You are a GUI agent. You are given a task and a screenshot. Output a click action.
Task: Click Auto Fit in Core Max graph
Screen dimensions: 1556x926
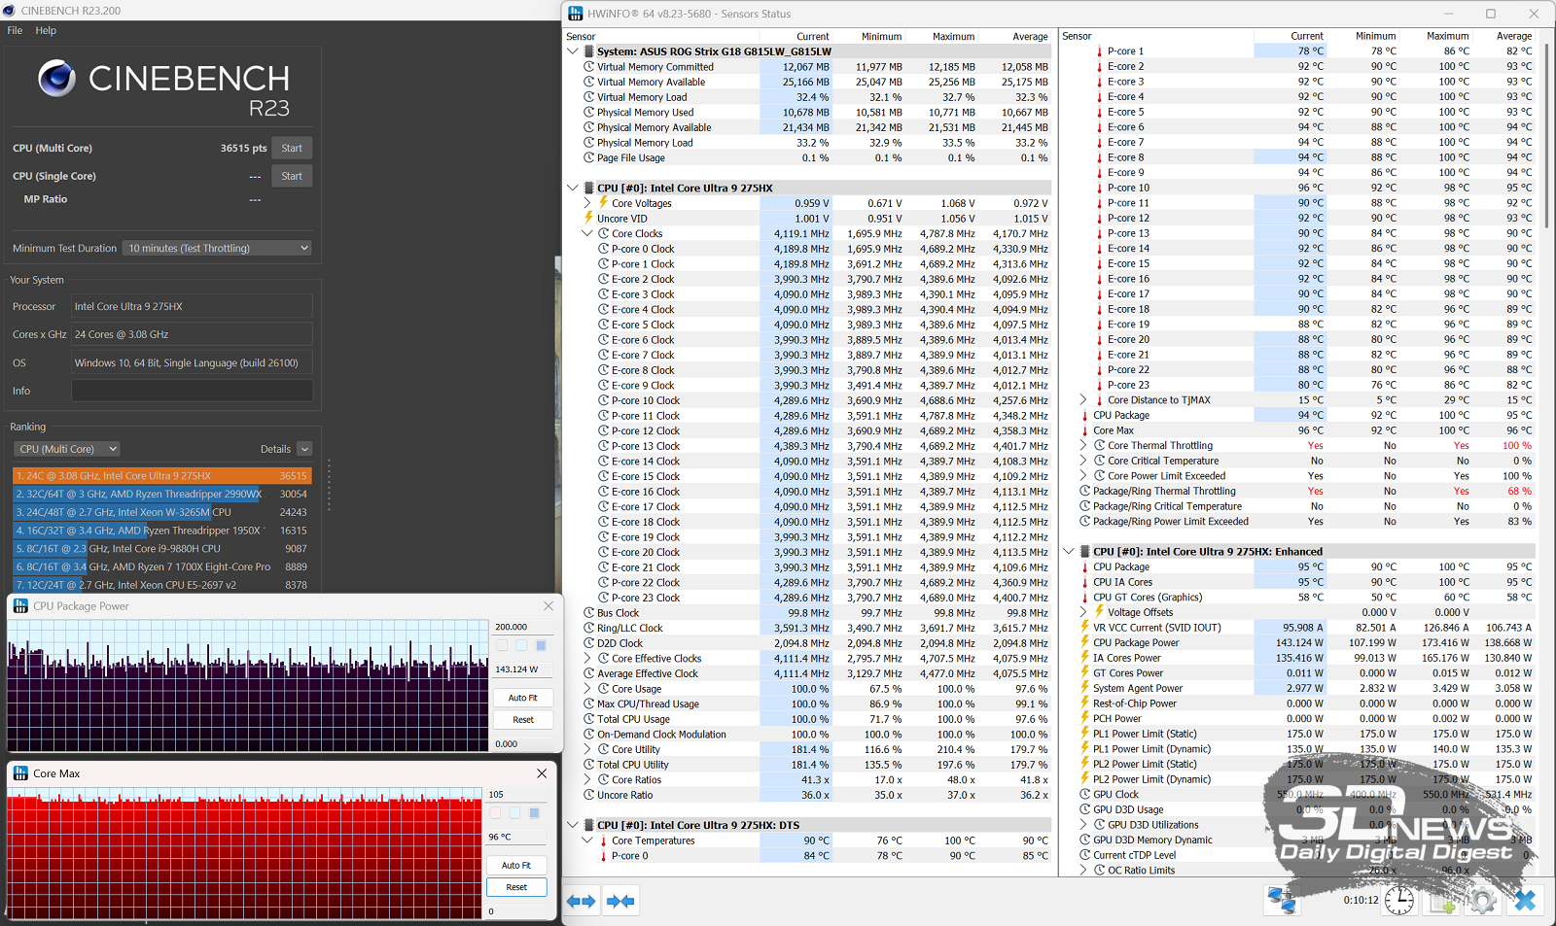tap(516, 865)
